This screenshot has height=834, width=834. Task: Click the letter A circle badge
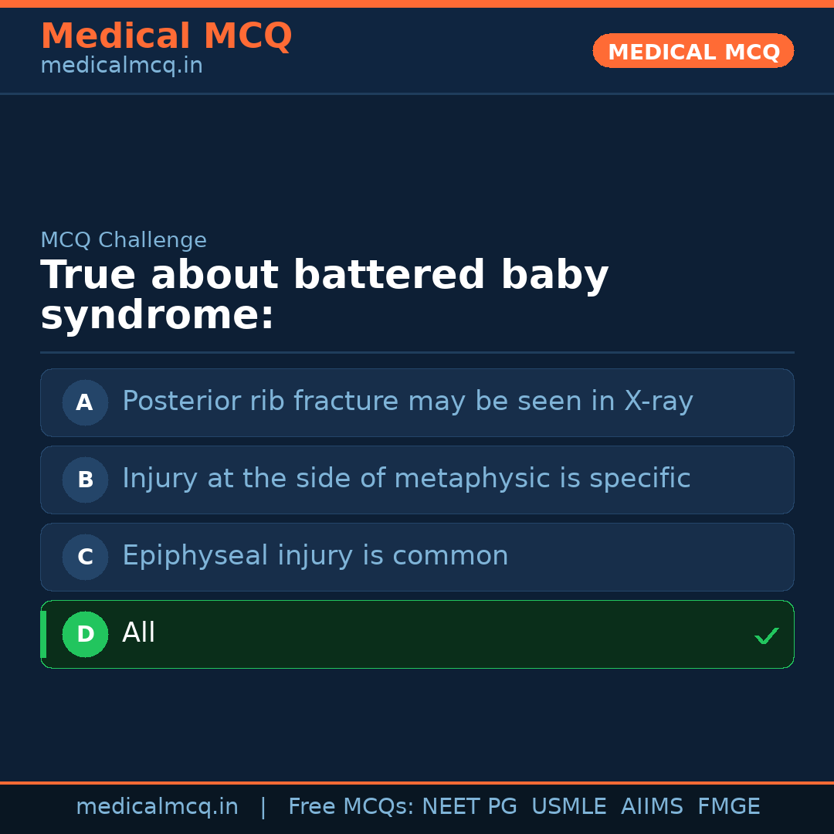click(85, 402)
